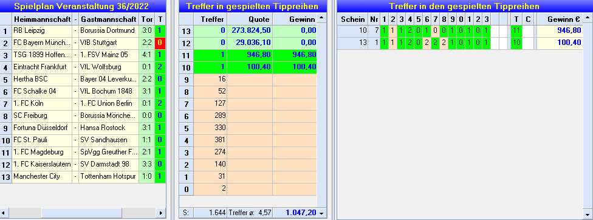Select 1. FC Magdeburg row
The width and height of the screenshot is (593, 220).
coord(83,153)
